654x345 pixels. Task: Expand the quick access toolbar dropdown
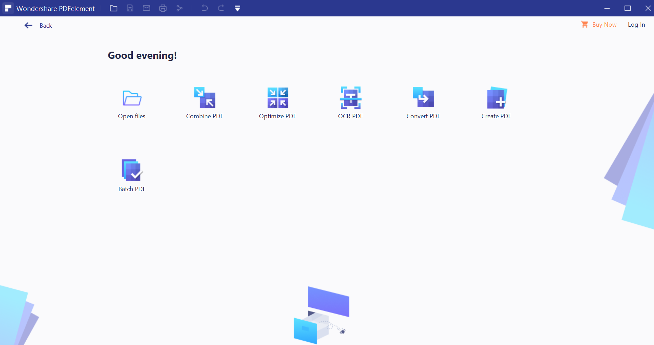click(238, 9)
